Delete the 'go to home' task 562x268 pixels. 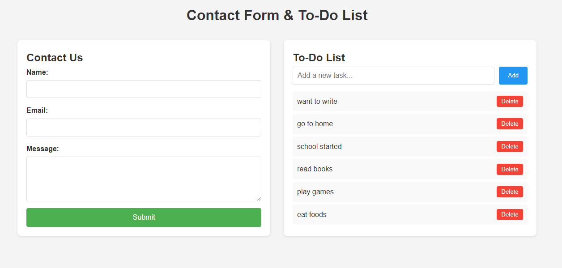click(x=510, y=124)
